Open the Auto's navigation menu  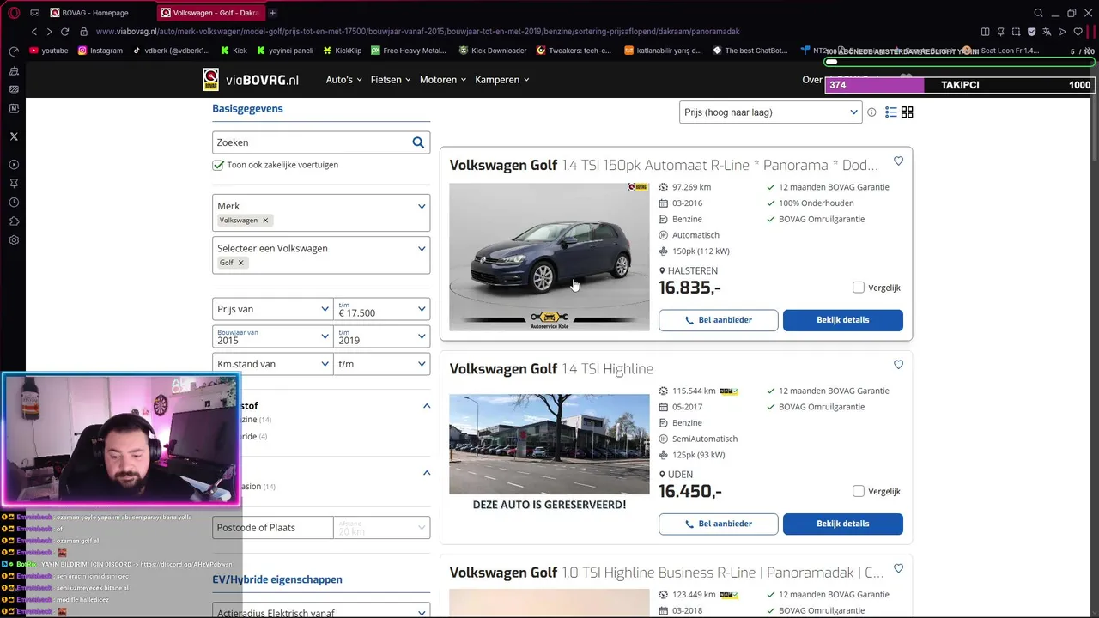tap(343, 80)
